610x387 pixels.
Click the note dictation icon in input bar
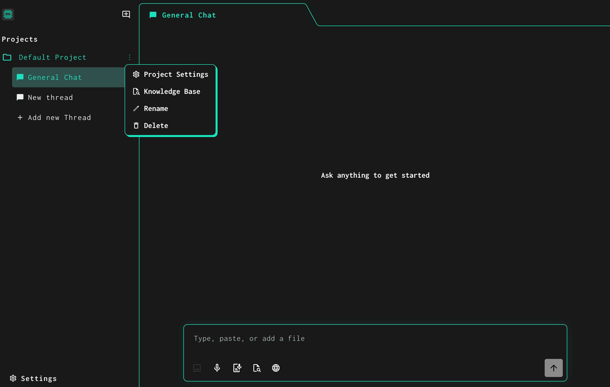237,368
